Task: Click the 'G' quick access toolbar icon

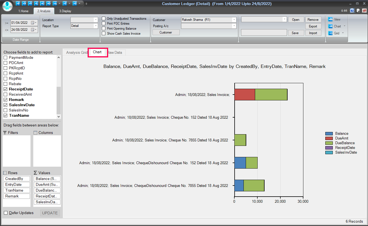Action: point(42,4)
